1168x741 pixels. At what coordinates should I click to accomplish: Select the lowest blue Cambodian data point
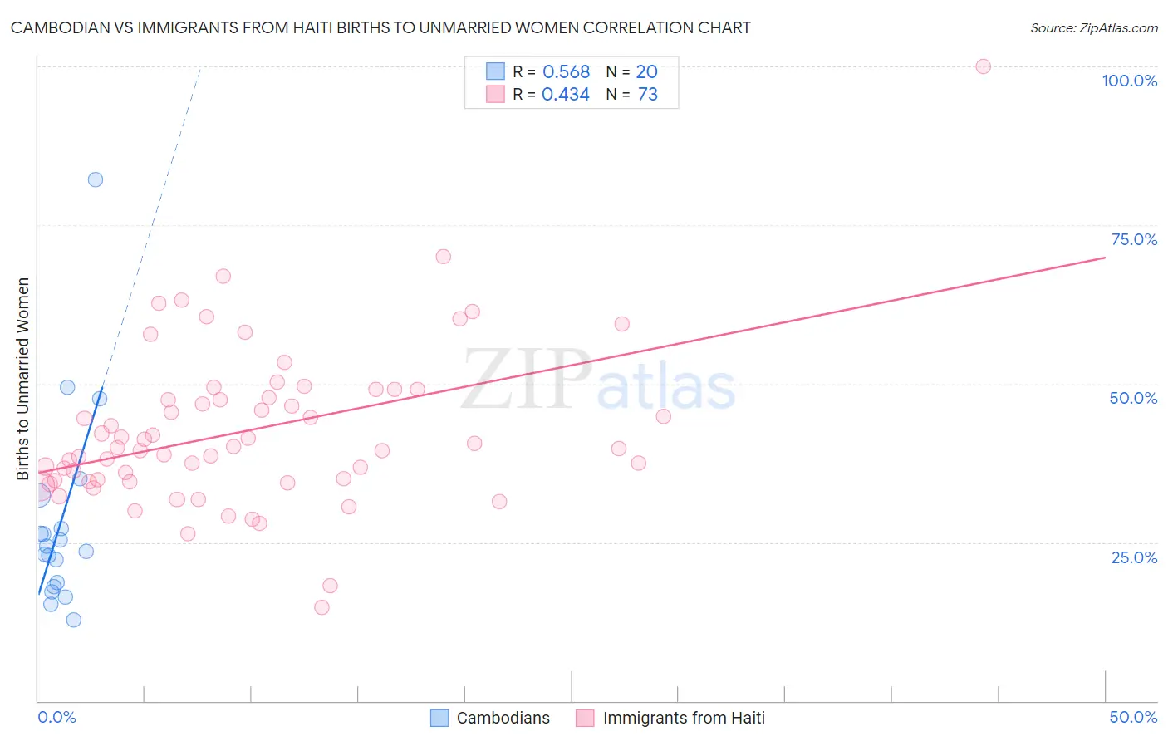coord(73,620)
